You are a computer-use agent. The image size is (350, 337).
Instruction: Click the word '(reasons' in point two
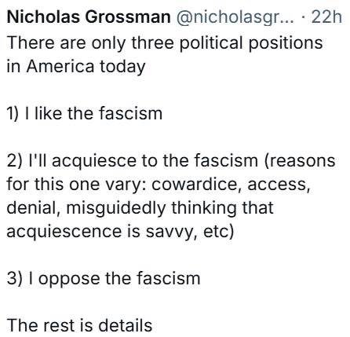300,160
